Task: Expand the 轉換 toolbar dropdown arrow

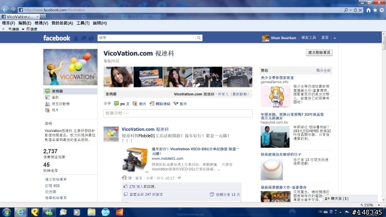Action: tap(23, 30)
